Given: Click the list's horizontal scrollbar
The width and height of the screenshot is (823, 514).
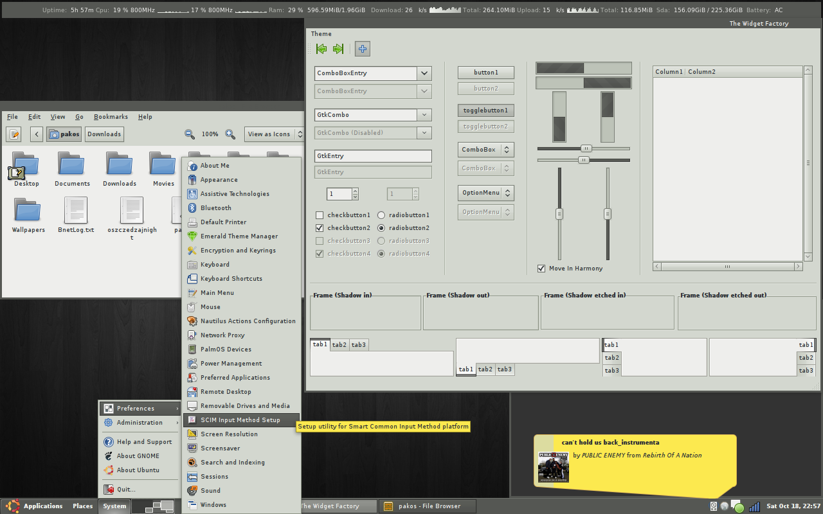Looking at the screenshot, I should point(728,267).
